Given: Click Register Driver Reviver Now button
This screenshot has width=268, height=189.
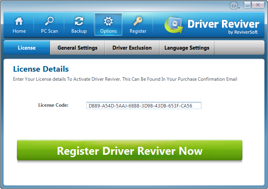Looking at the screenshot, I should [x=130, y=150].
